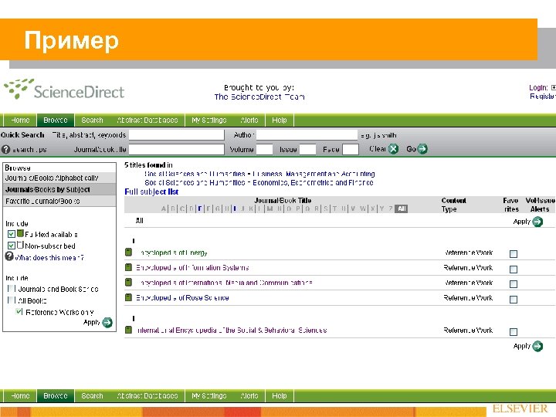This screenshot has height=417, width=556.
Task: Tick favorites checkbox for Encyclopedia of Energy
Action: [513, 254]
